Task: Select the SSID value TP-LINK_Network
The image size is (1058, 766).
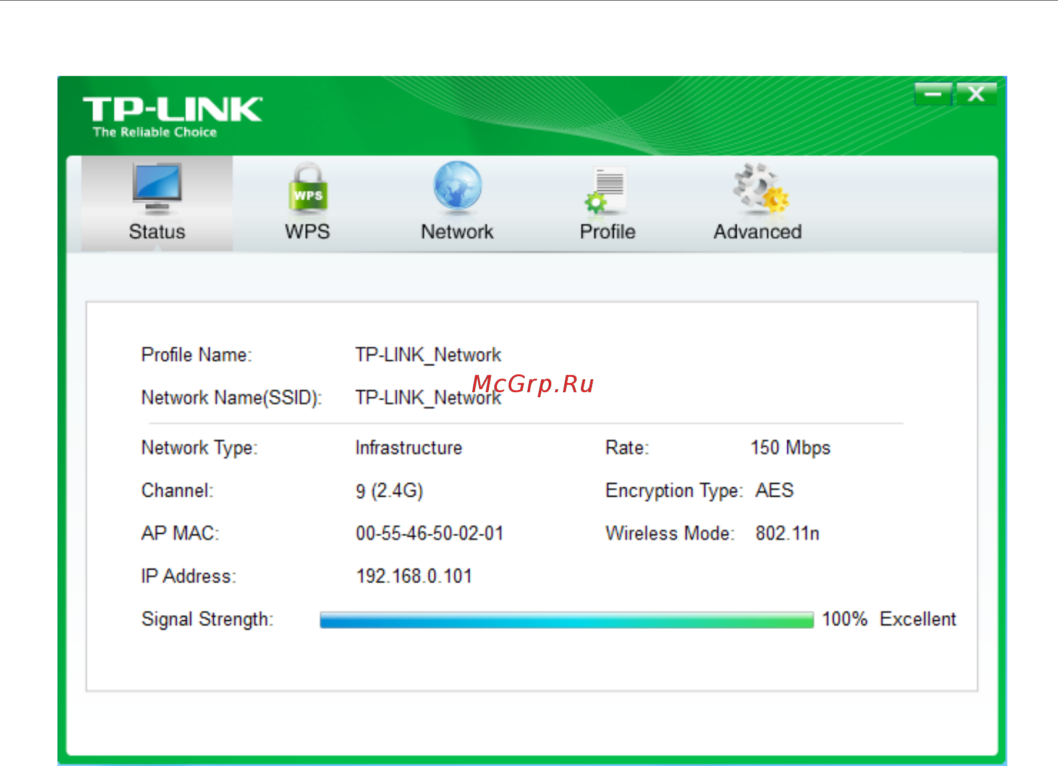Action: coord(428,398)
